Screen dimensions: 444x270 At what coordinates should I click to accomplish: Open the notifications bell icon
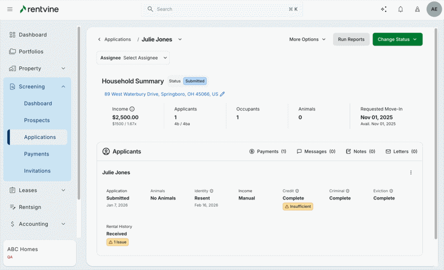tap(400, 9)
